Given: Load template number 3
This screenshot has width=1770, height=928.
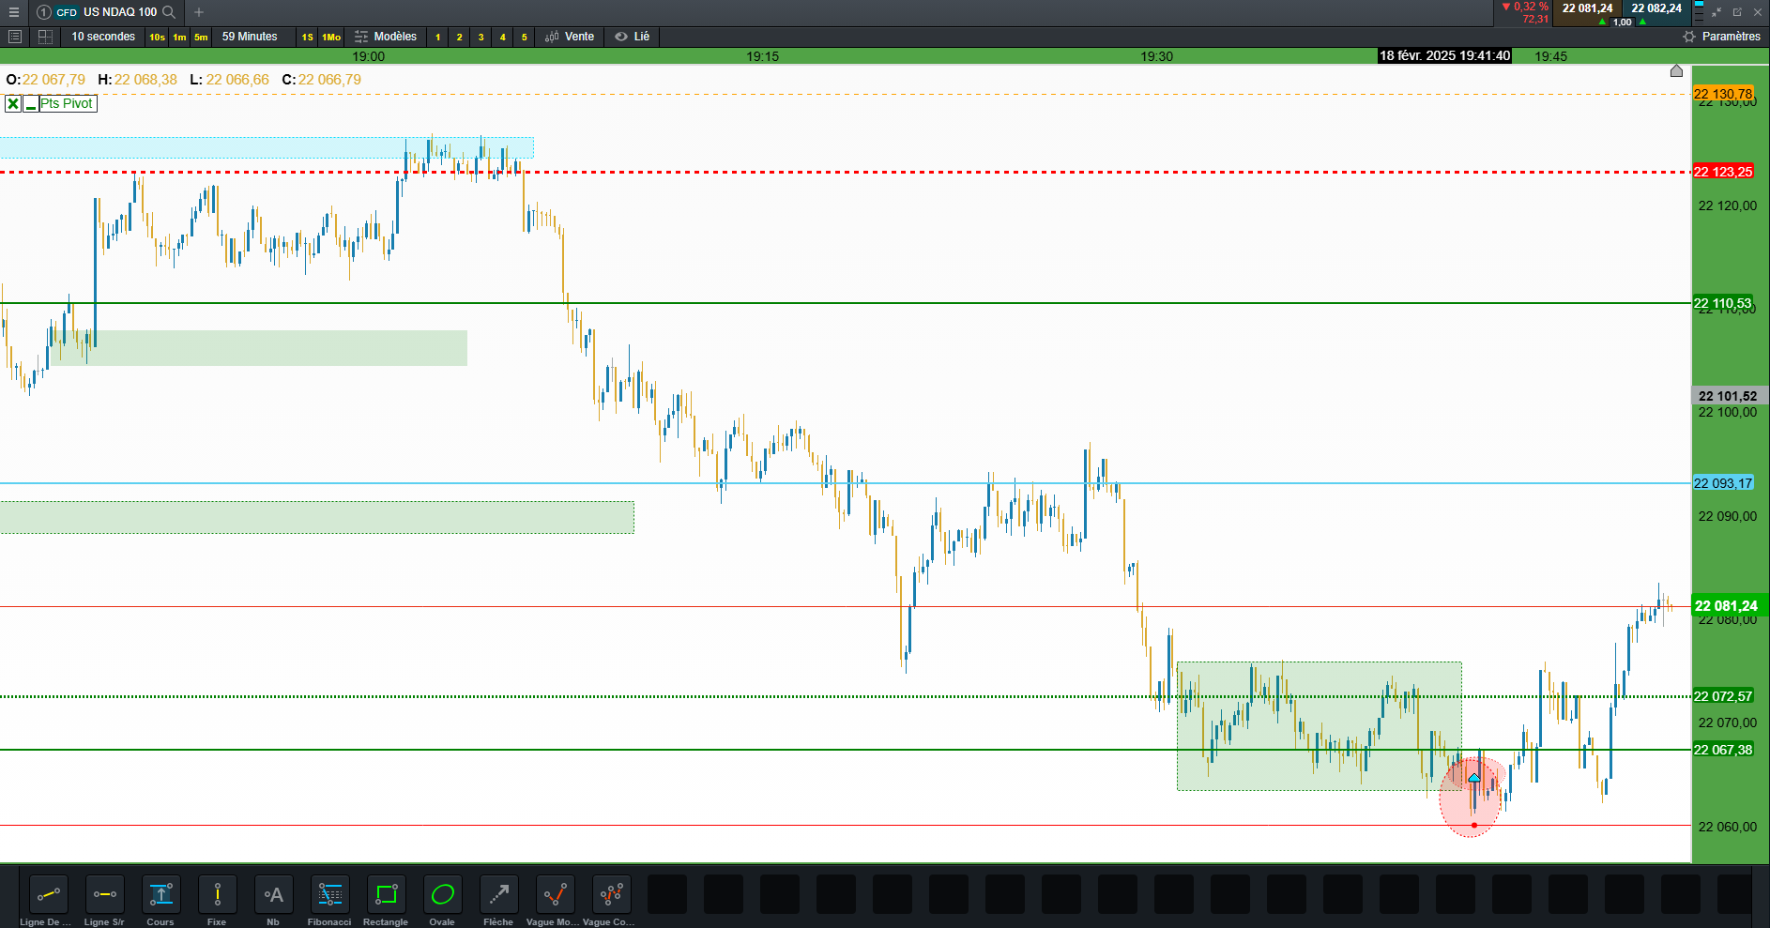Looking at the screenshot, I should point(481,37).
